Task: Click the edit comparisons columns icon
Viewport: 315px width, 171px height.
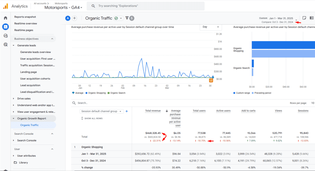Action: (312, 18)
